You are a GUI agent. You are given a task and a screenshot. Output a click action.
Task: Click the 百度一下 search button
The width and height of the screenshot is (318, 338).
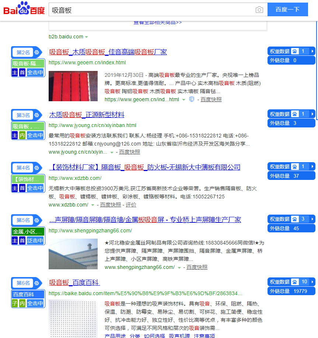(288, 10)
